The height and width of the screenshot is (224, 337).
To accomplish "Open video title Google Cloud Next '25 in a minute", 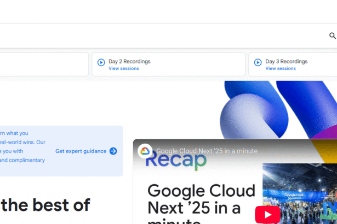I will click(x=207, y=151).
